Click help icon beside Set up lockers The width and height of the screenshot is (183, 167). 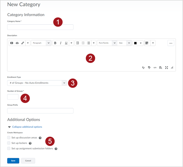[30, 143]
